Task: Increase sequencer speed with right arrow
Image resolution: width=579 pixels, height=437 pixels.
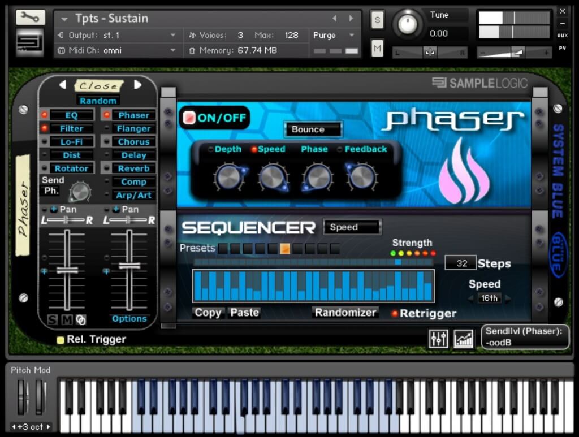Action: tap(508, 298)
